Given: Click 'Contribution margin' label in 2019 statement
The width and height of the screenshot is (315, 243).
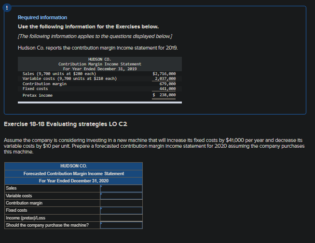Looking at the screenshot, I should click(44, 84).
